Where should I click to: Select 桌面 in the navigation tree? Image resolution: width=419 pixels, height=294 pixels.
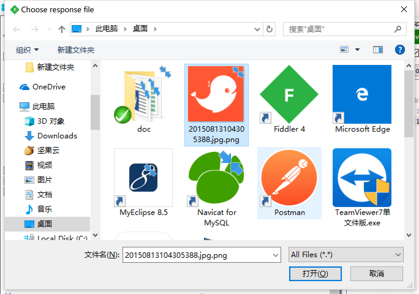point(47,224)
